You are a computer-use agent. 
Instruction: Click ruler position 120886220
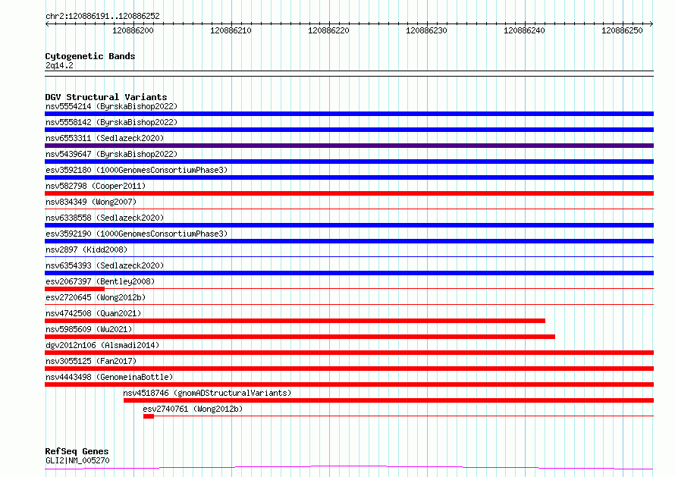coord(328,30)
